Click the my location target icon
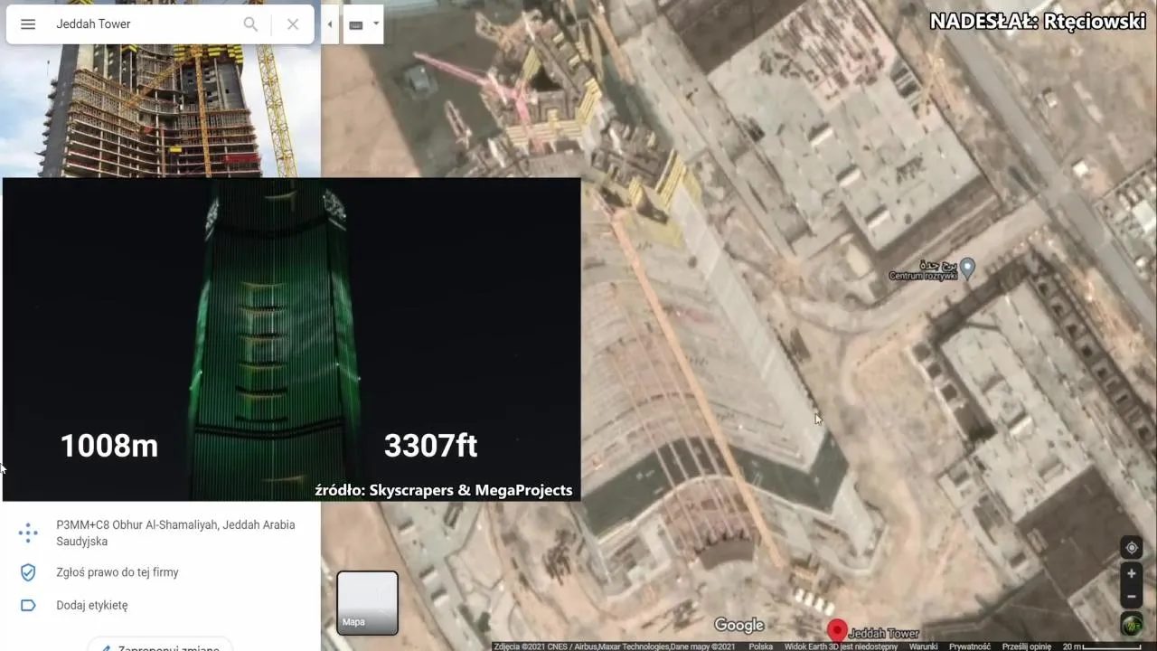Viewport: 1157px width, 651px height. coord(1131,548)
